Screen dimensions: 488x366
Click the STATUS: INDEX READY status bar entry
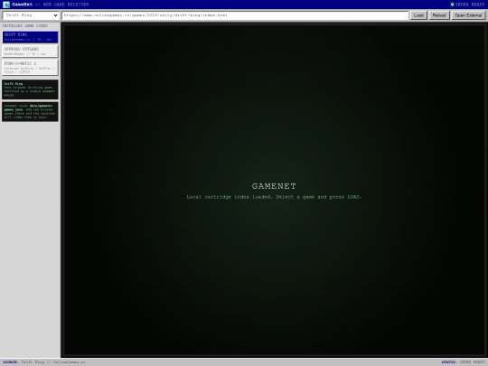(463, 362)
